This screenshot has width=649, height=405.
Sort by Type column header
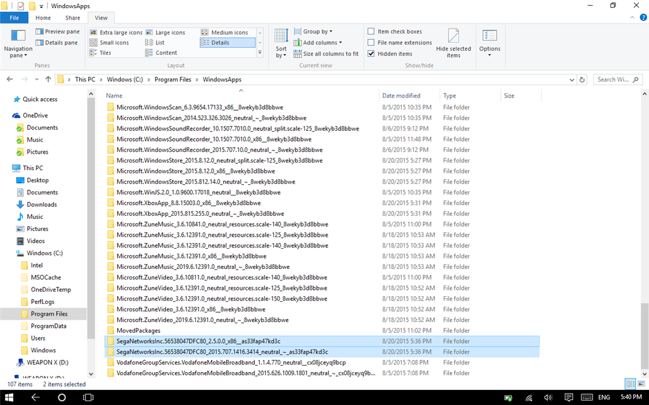pos(470,96)
